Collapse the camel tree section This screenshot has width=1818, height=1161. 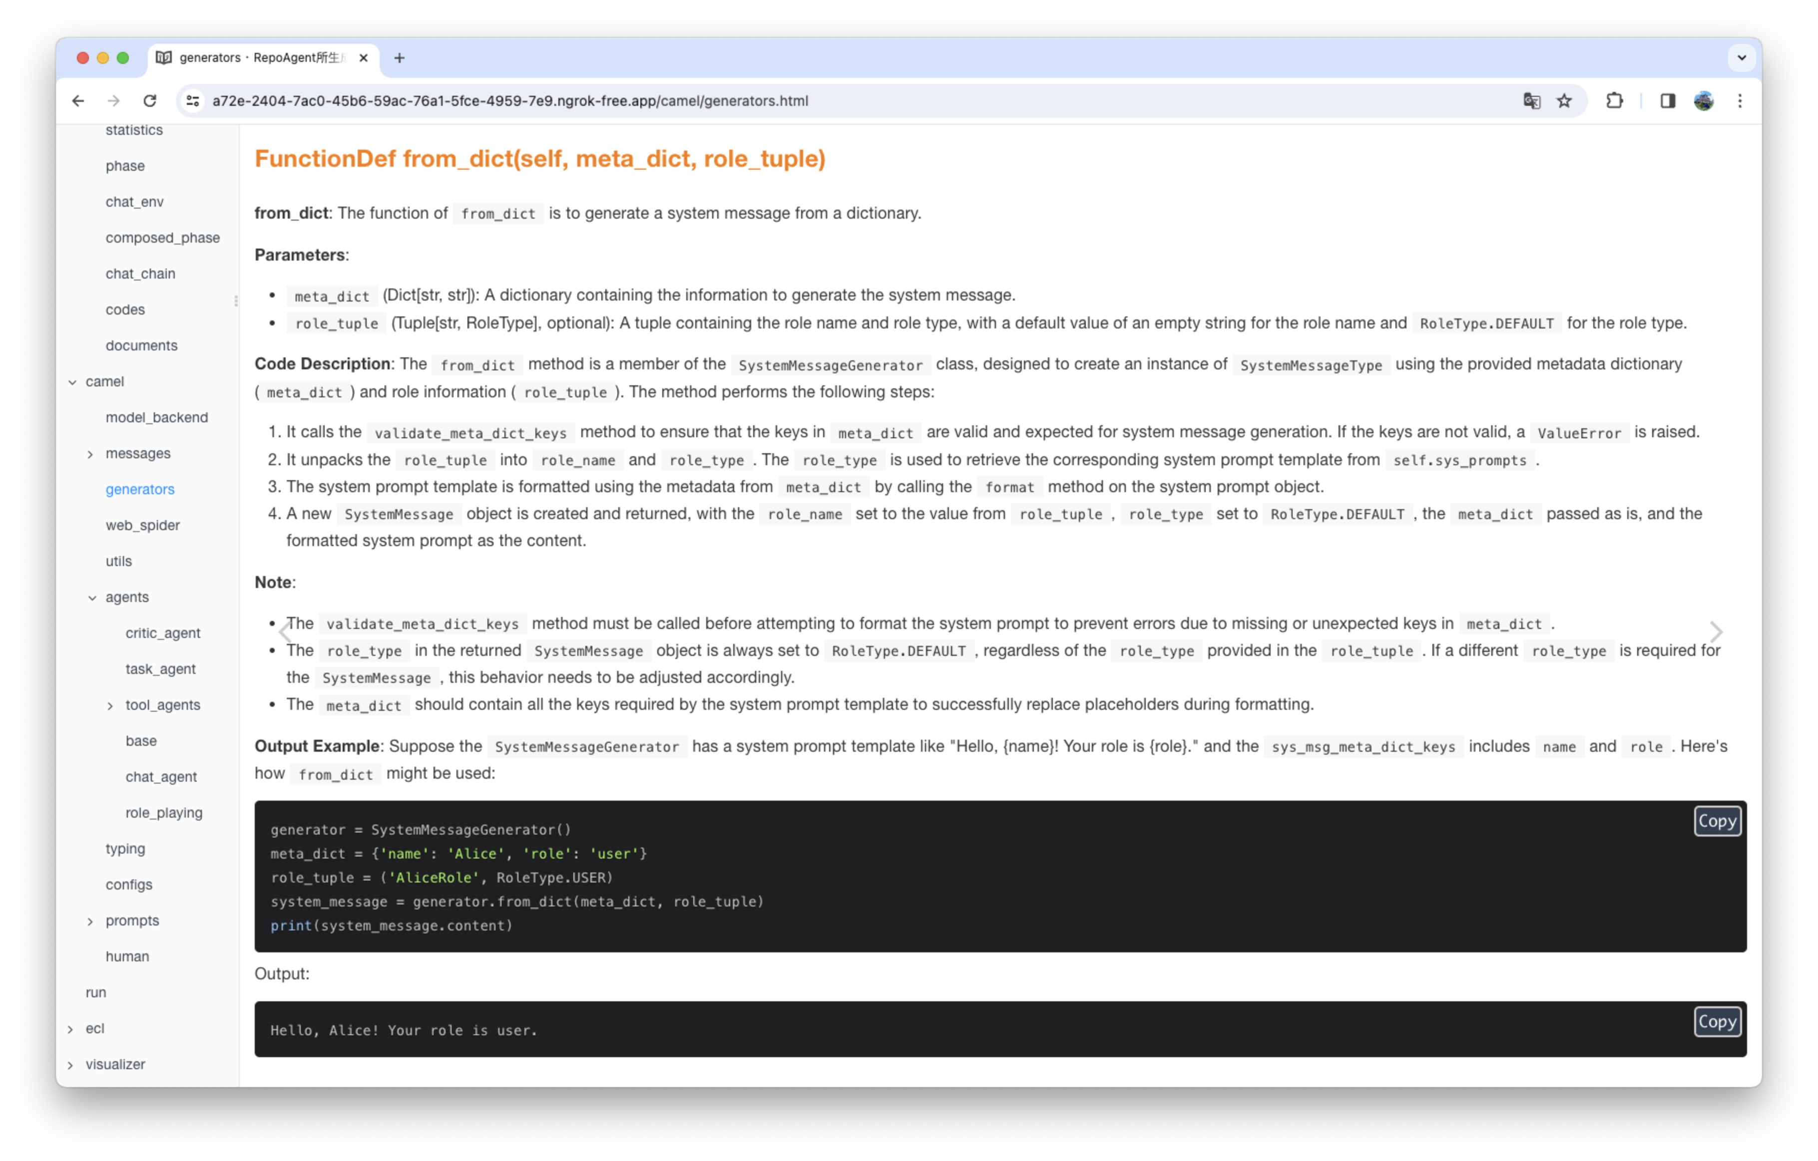(72, 382)
